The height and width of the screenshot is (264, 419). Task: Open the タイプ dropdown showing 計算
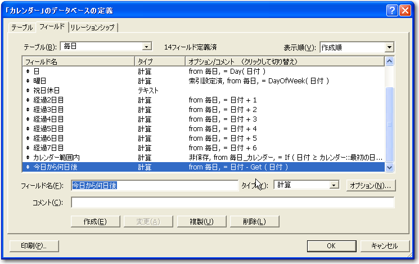click(x=334, y=185)
